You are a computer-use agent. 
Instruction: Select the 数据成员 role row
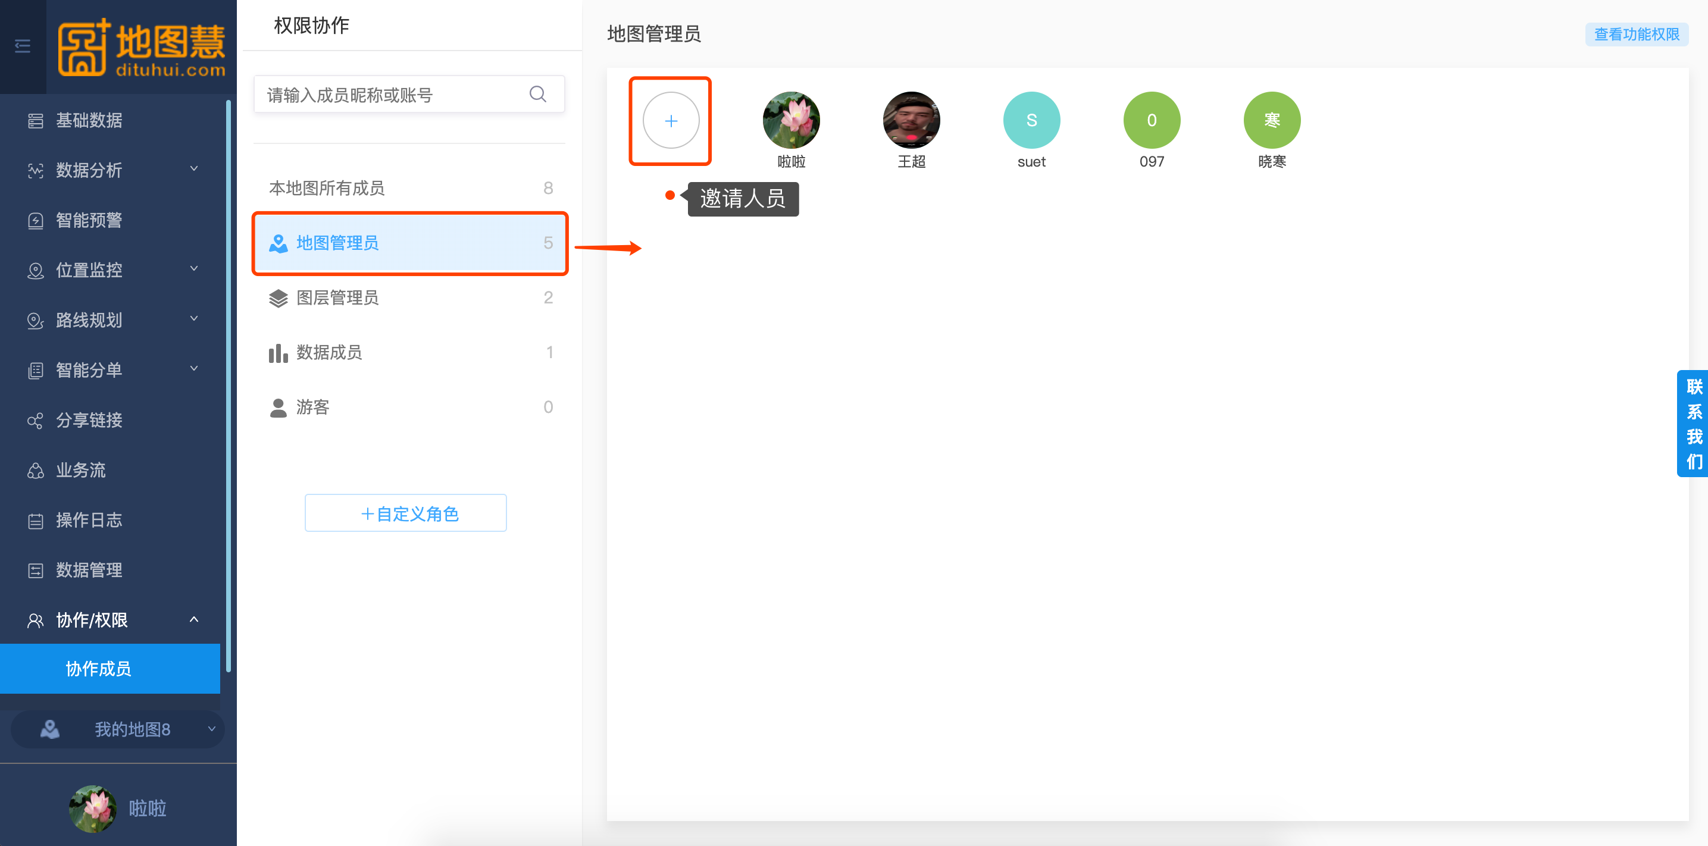pyautogui.click(x=411, y=353)
